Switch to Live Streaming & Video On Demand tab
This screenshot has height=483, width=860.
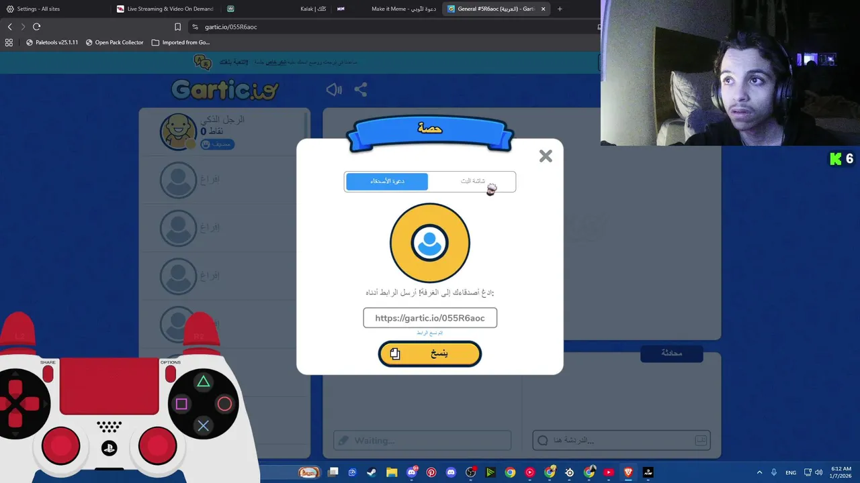click(165, 9)
